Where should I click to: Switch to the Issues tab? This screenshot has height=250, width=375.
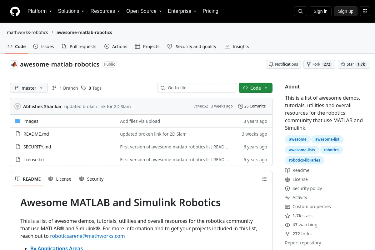(x=43, y=47)
